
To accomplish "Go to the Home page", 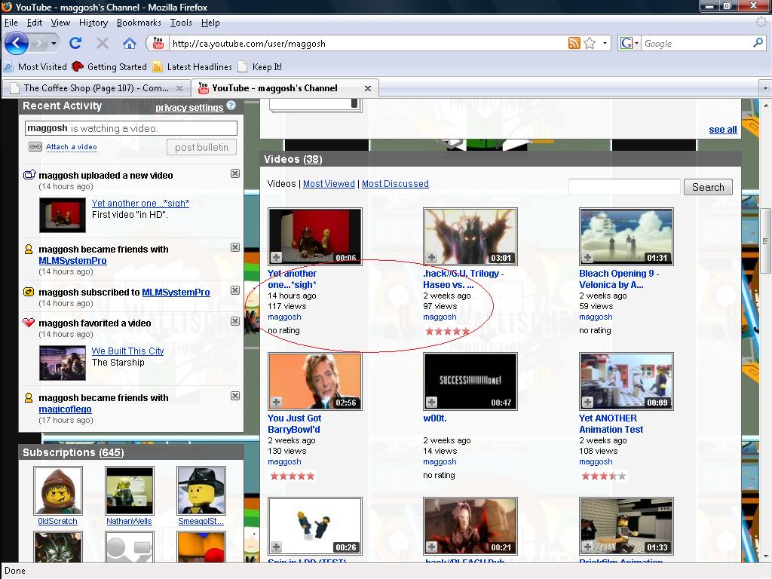I will [x=130, y=43].
